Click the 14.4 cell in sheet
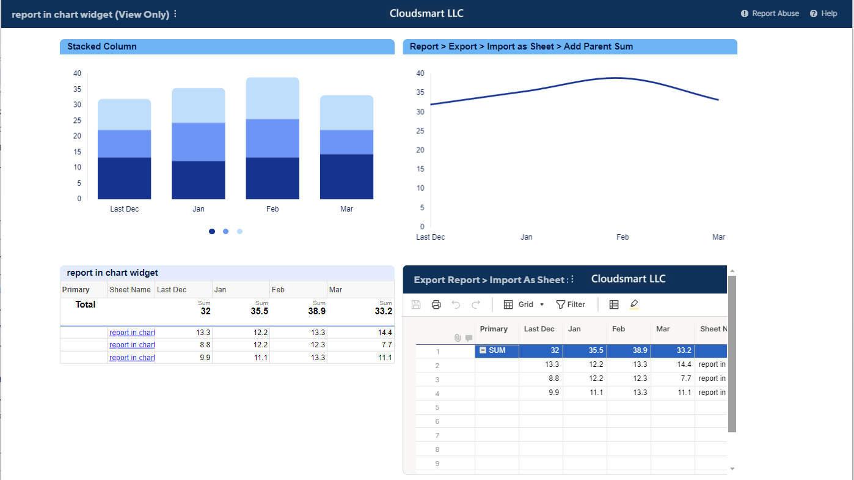 (x=673, y=364)
